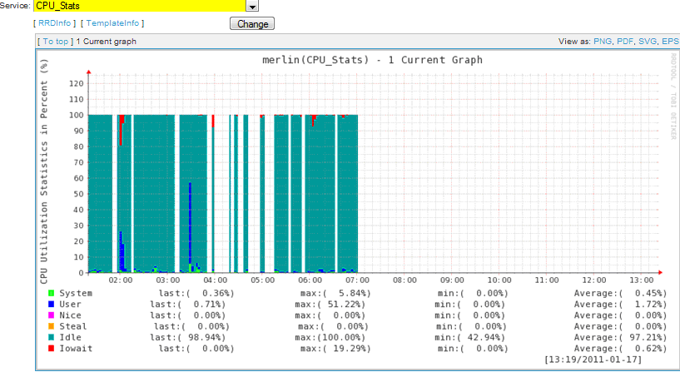Click the red Iowait legend swatch

52,349
